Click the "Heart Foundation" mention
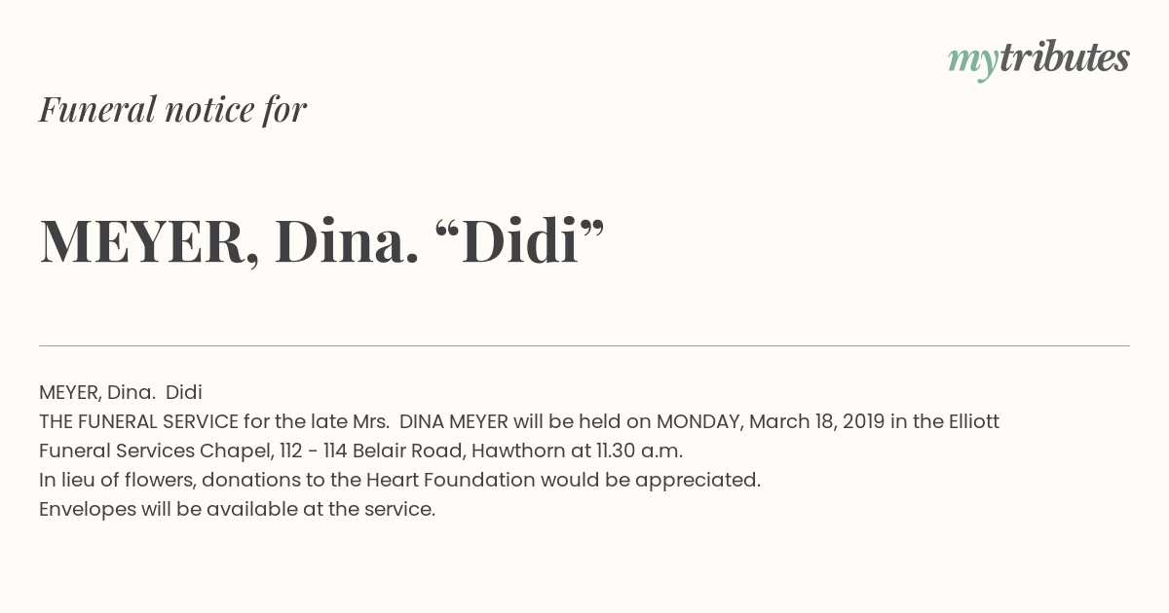 pos(451,480)
